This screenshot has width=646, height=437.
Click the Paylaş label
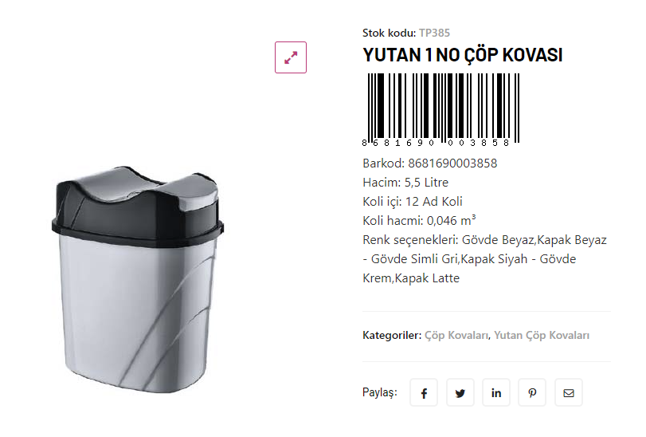coord(380,392)
